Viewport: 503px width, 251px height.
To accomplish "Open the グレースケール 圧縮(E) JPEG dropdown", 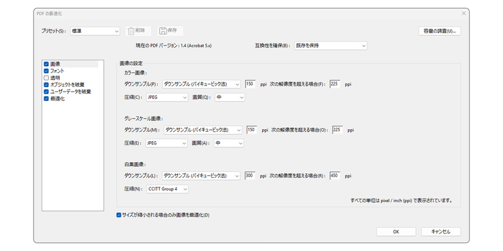I will (x=166, y=143).
